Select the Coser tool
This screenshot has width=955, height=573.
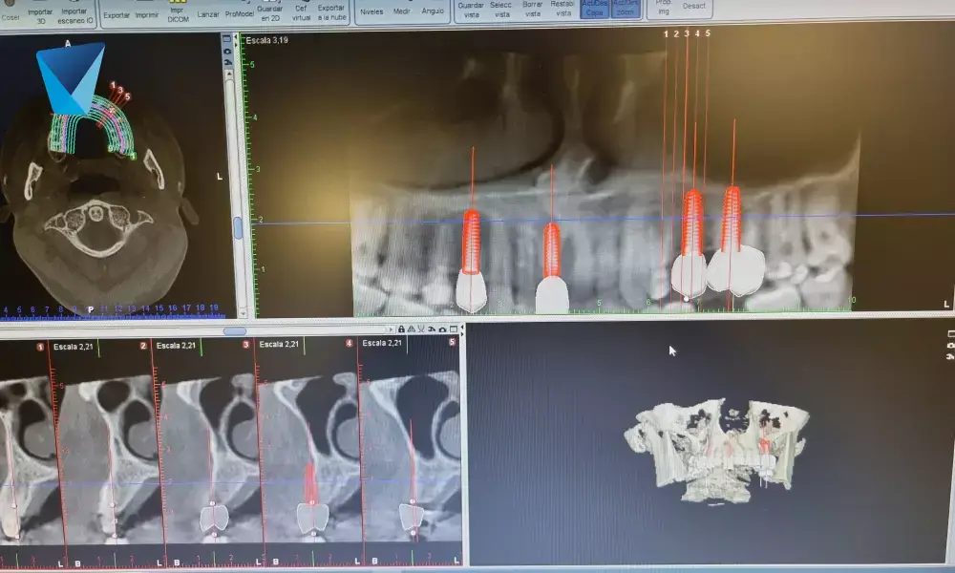click(x=11, y=11)
